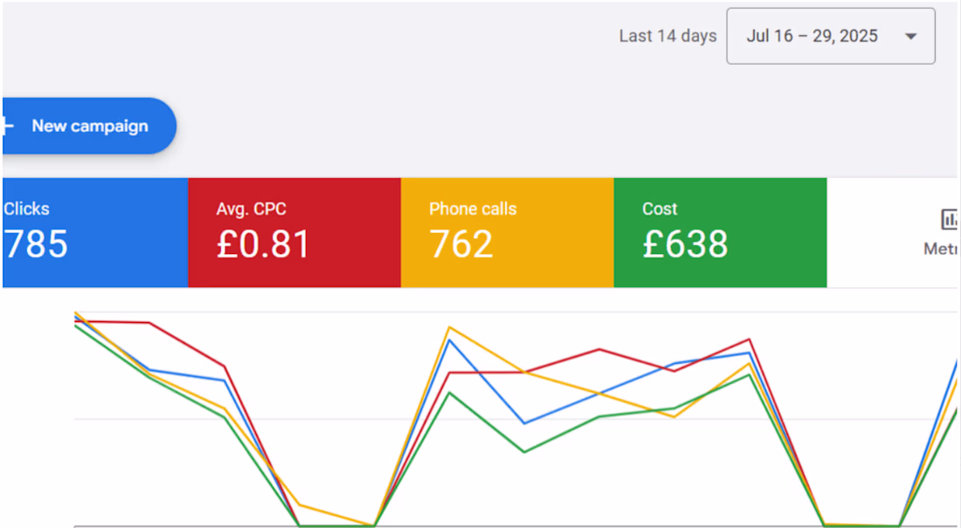The width and height of the screenshot is (961, 528).
Task: Click the yellow line's highest mid-chart peak
Action: click(449, 327)
